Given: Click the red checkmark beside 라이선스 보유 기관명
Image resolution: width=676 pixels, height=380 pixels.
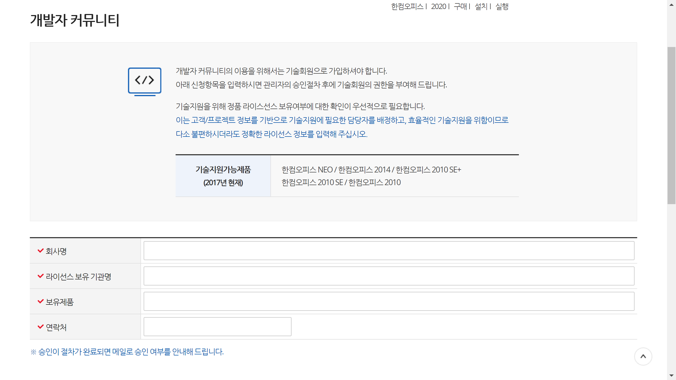Looking at the screenshot, I should pyautogui.click(x=40, y=276).
